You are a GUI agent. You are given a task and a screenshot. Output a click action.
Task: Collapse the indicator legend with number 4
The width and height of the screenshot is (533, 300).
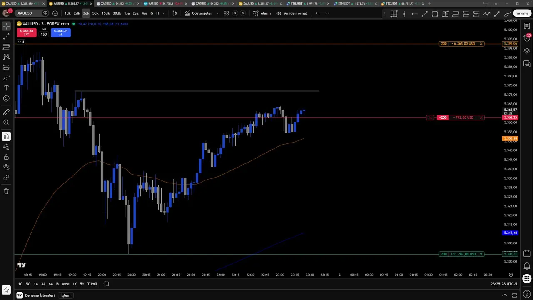pyautogui.click(x=21, y=42)
